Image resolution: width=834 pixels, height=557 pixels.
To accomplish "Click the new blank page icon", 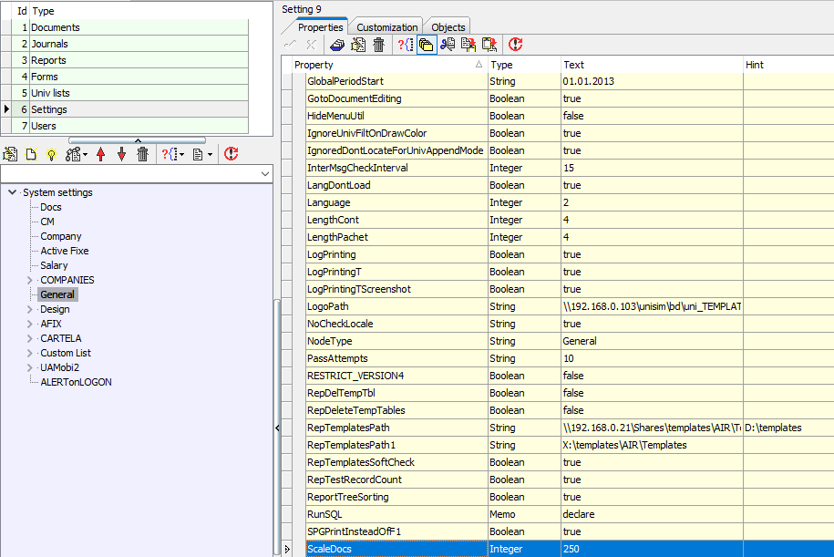I will [31, 154].
